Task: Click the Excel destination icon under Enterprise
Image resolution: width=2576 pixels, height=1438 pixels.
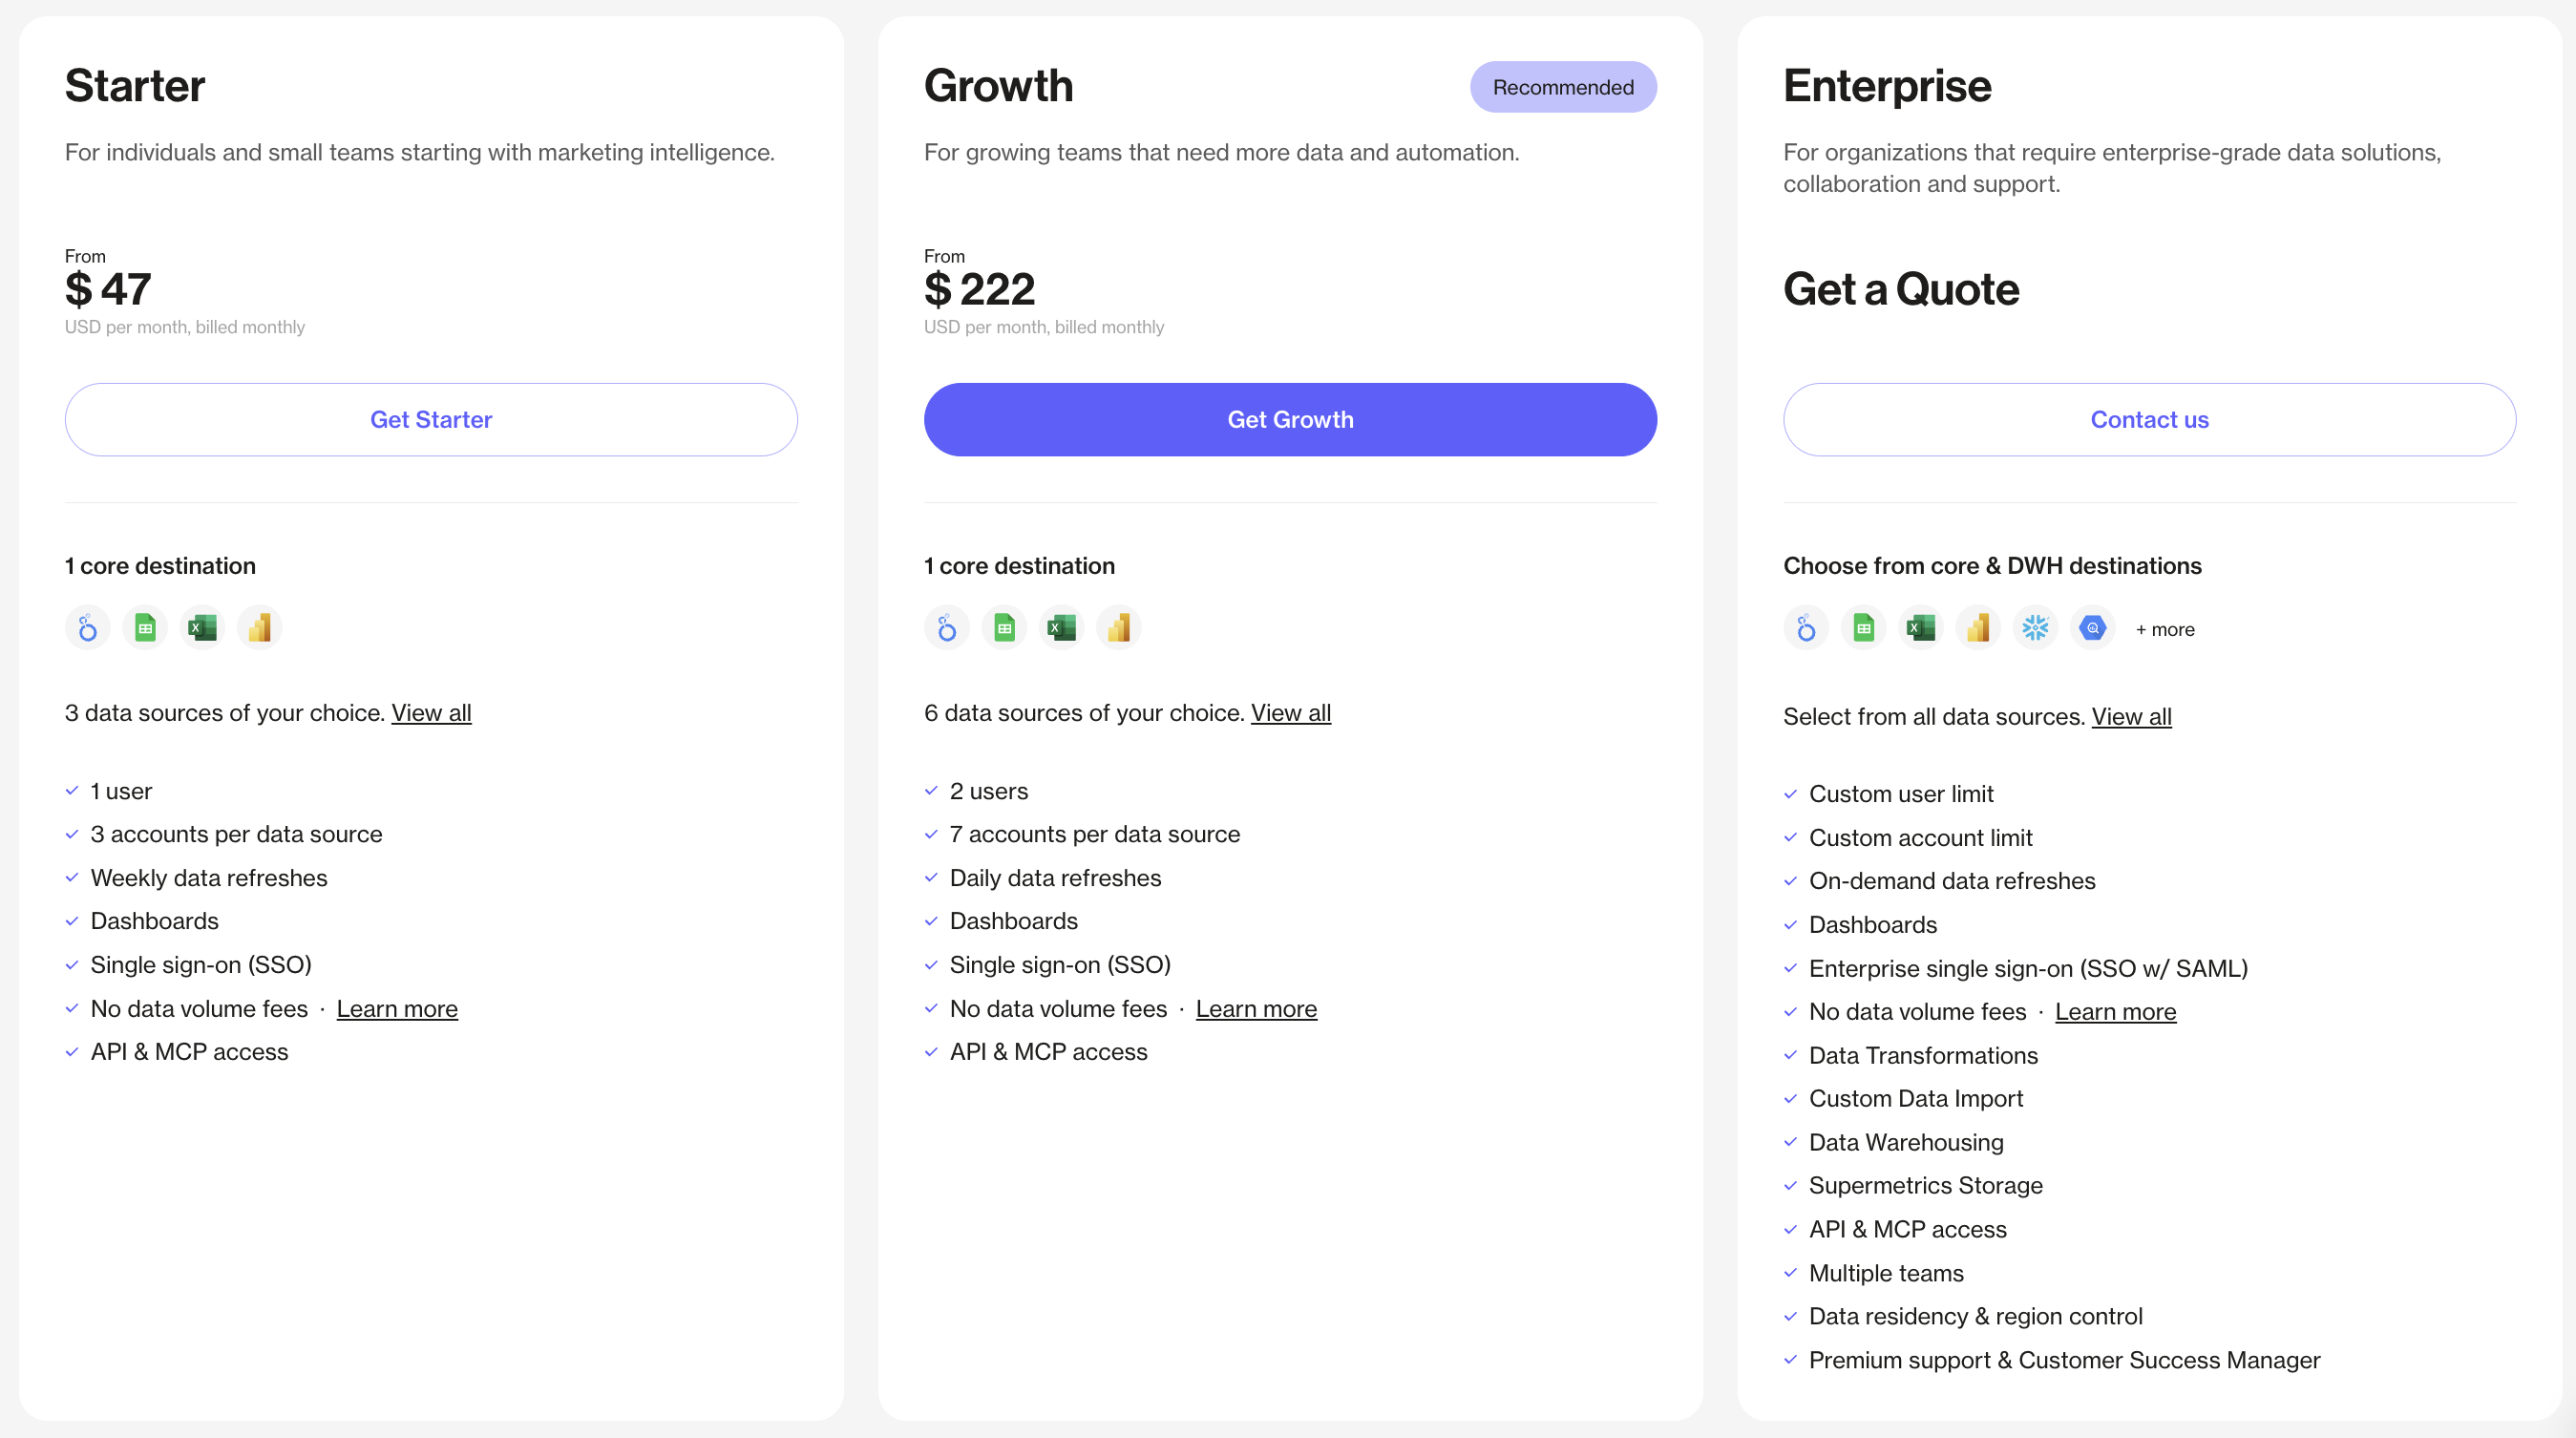Action: click(x=1921, y=627)
